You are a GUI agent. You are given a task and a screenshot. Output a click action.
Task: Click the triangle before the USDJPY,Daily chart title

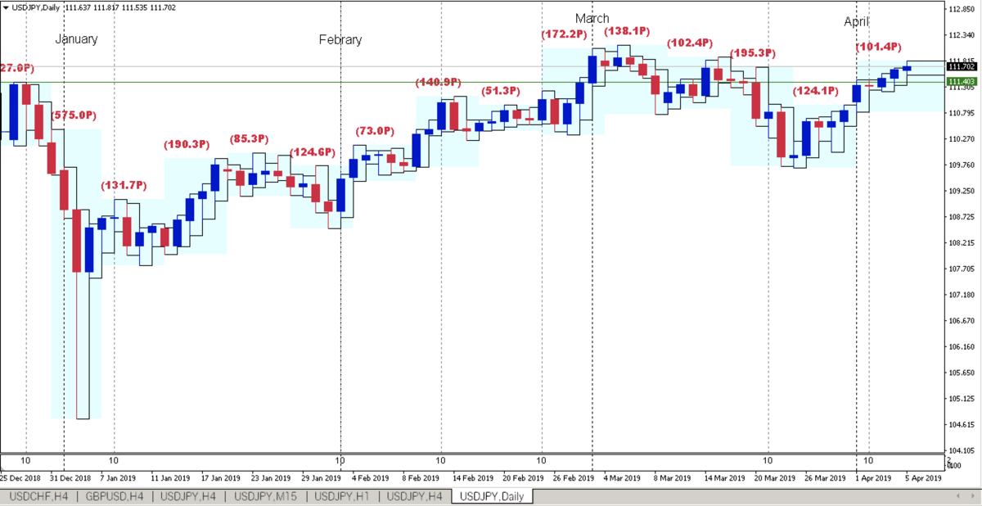point(5,7)
